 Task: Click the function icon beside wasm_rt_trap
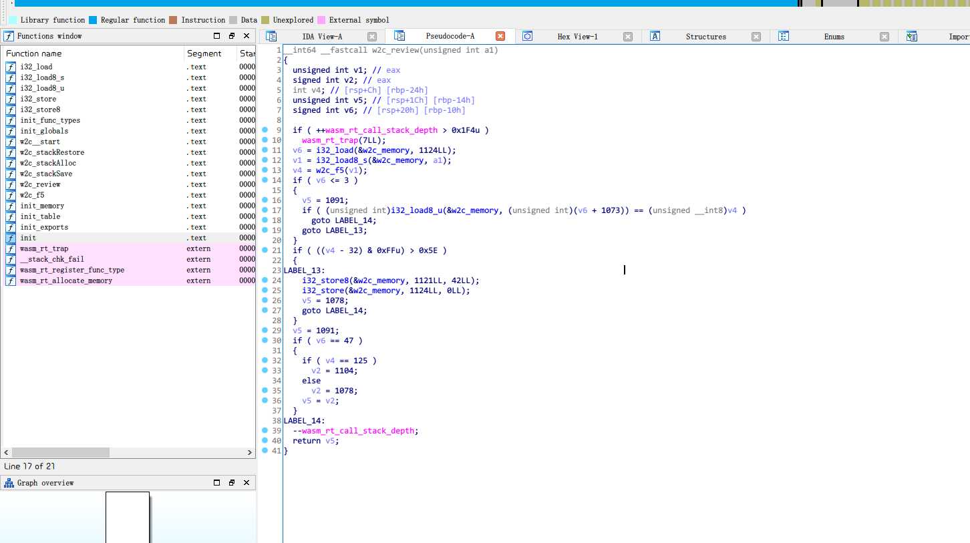11,248
